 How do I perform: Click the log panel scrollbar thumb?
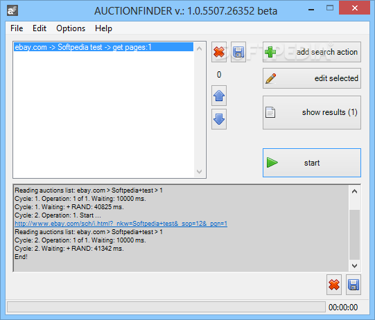click(x=354, y=235)
